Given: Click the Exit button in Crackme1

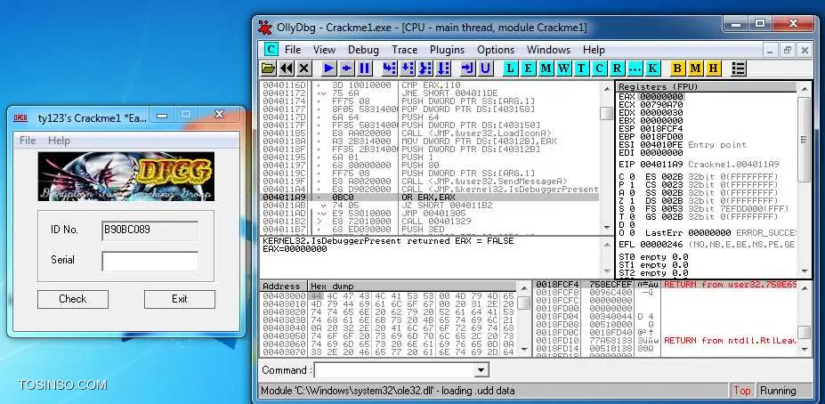Looking at the screenshot, I should (180, 299).
